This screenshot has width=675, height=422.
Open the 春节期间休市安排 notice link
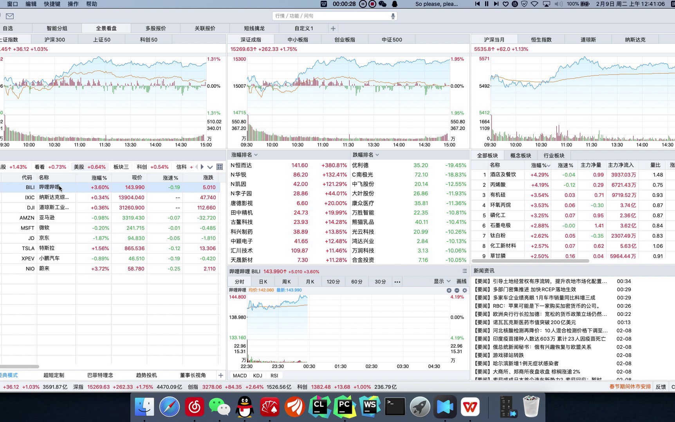(x=630, y=387)
